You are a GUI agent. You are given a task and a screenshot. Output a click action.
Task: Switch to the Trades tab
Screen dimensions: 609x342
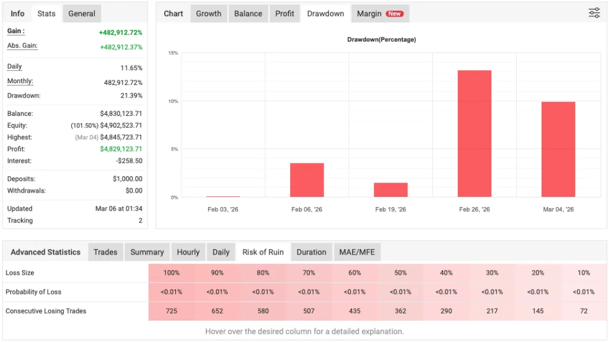[105, 252]
